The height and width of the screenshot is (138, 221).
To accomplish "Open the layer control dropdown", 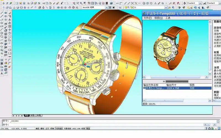I will pos(166,7).
